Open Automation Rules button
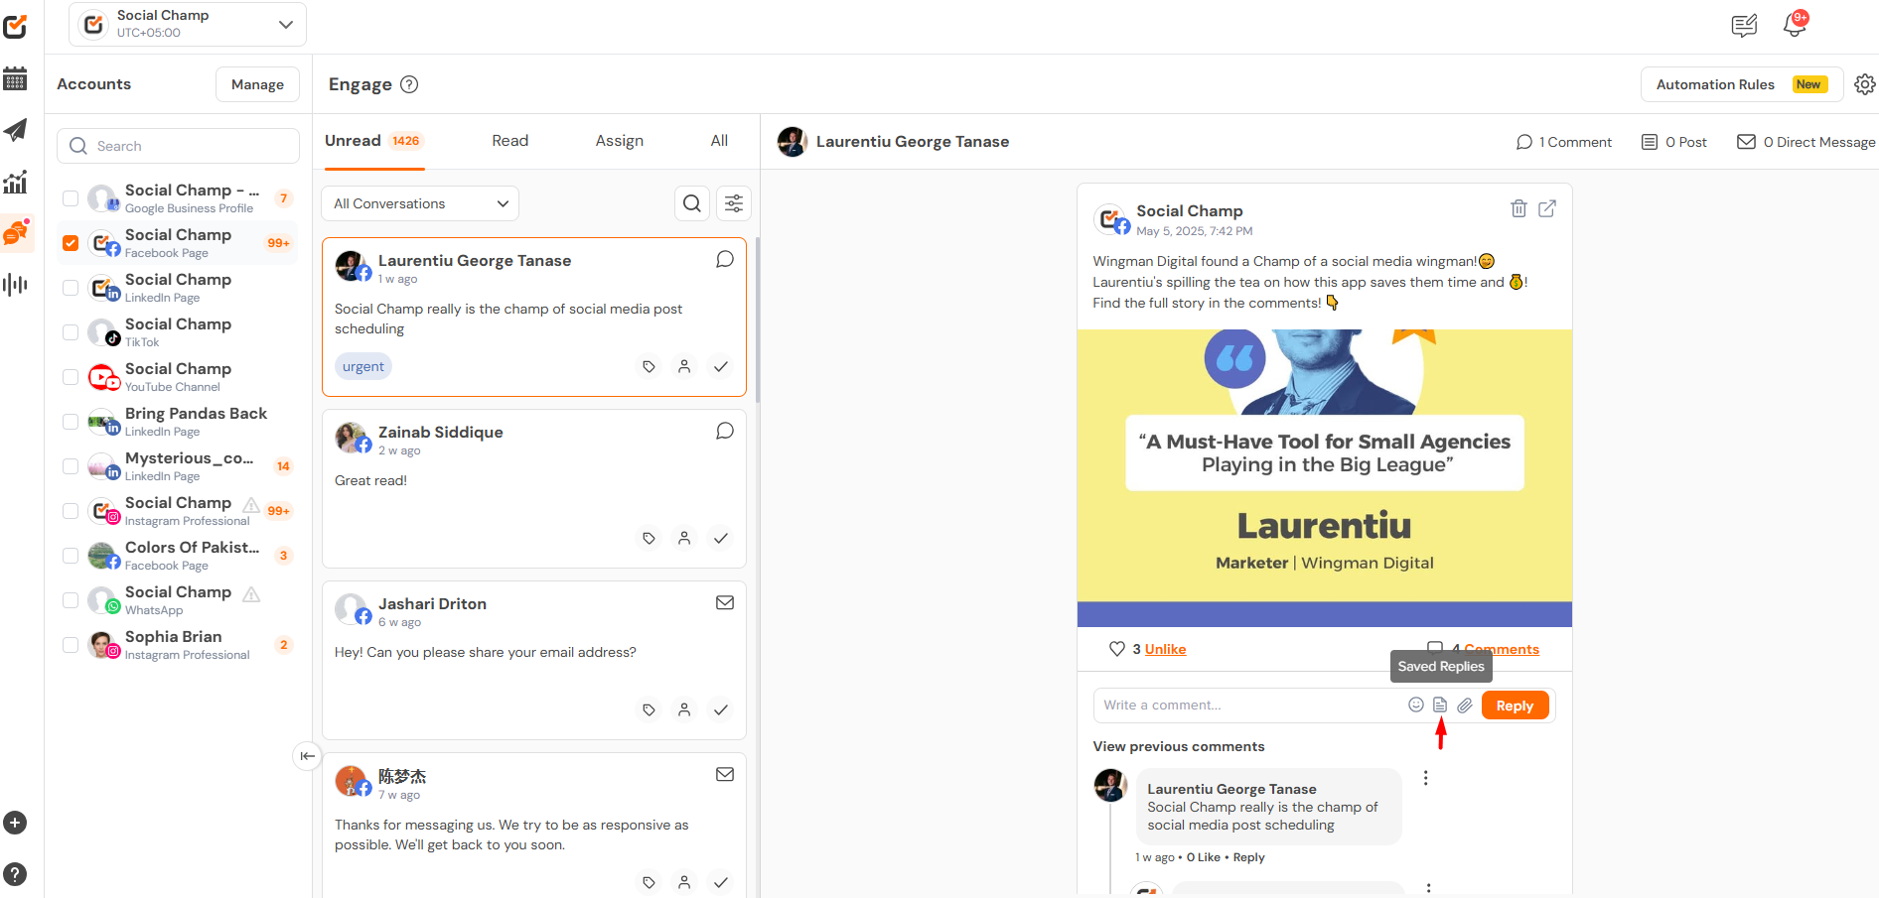This screenshot has width=1879, height=898. coord(1742,84)
